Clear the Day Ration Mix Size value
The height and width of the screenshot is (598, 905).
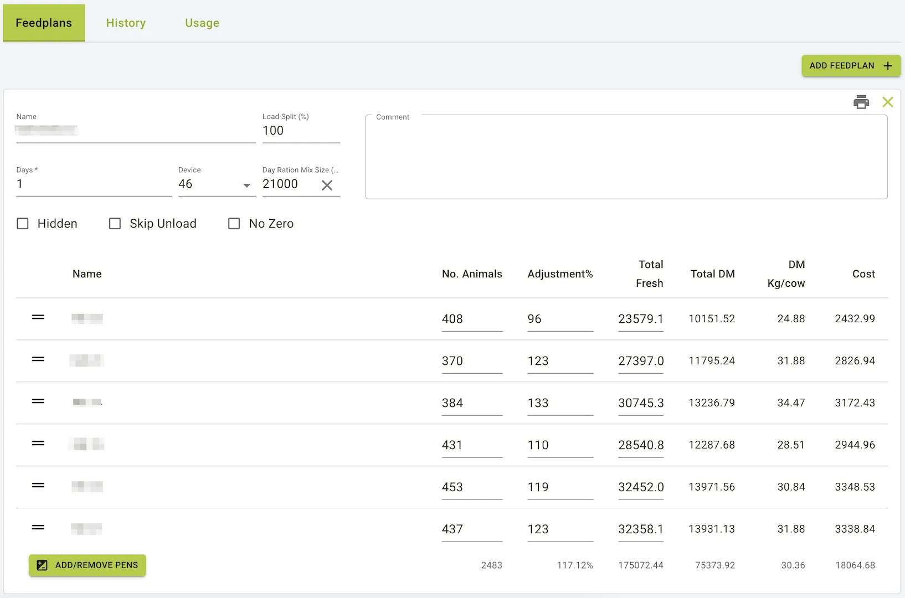[327, 185]
